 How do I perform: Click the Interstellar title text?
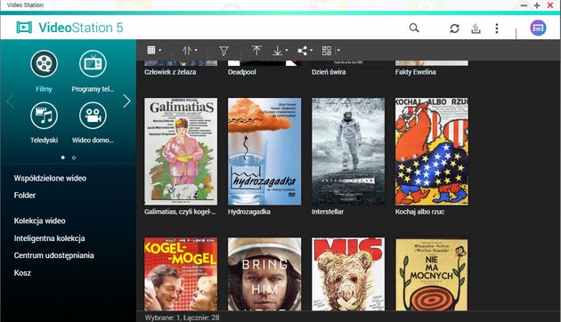(x=328, y=212)
